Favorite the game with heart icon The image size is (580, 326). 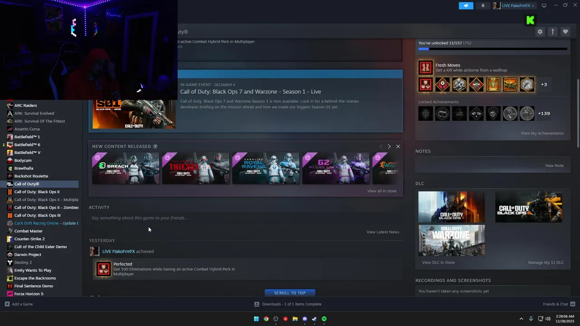click(x=565, y=32)
